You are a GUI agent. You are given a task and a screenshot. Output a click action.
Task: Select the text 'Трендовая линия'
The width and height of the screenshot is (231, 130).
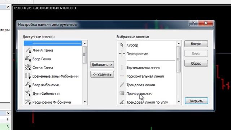point(141,85)
